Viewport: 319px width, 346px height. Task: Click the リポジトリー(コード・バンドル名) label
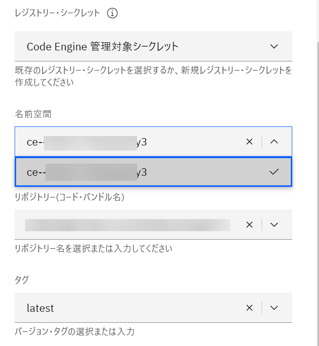[70, 197]
